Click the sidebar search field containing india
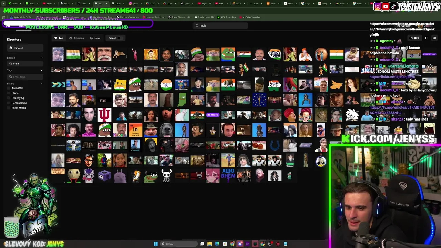Viewport: 441px width, 248px height. (25, 64)
